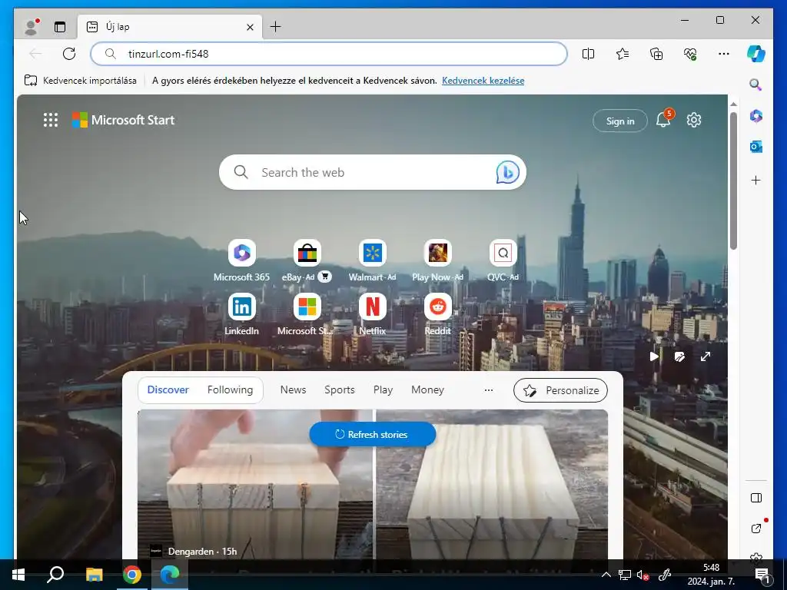Add a sidebar app with the plus icon
787x590 pixels.
(756, 180)
